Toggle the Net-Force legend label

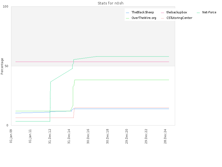[x=209, y=12]
